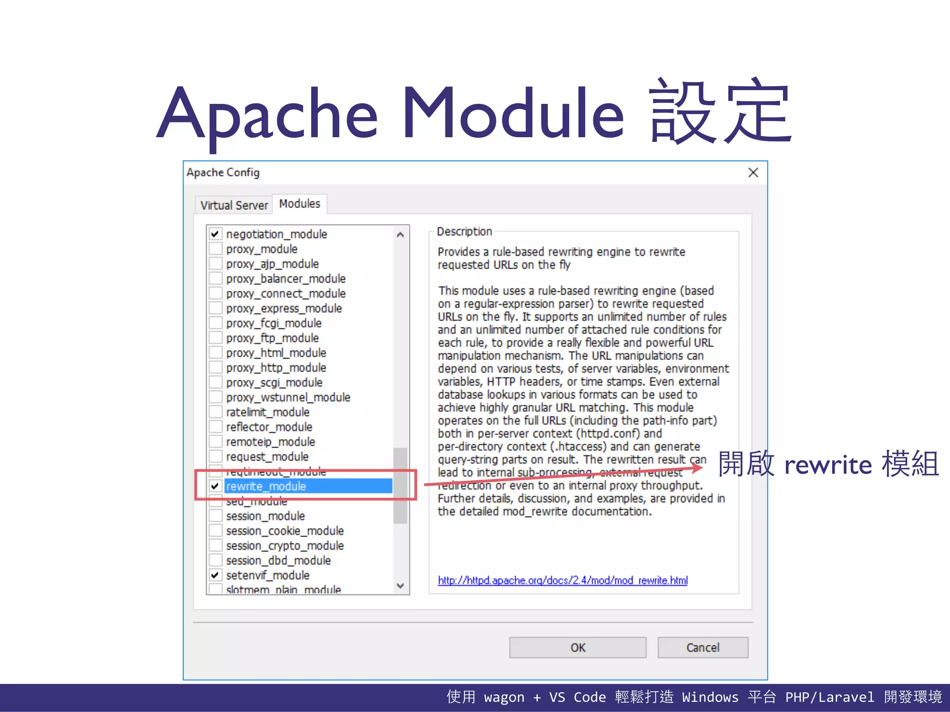Select the setenvif_module label
The height and width of the screenshot is (712, 950).
[x=268, y=575]
